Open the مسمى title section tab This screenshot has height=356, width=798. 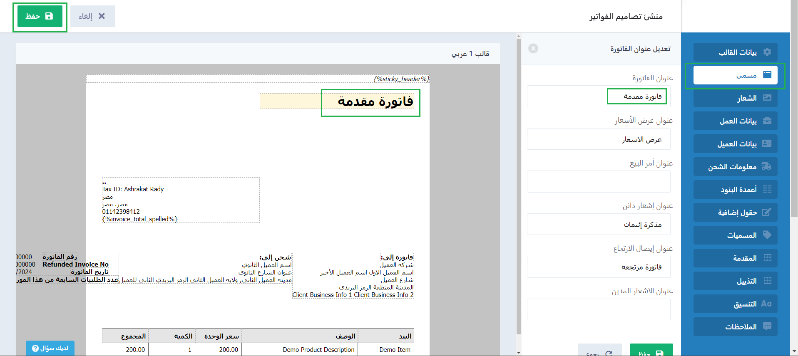coord(735,75)
